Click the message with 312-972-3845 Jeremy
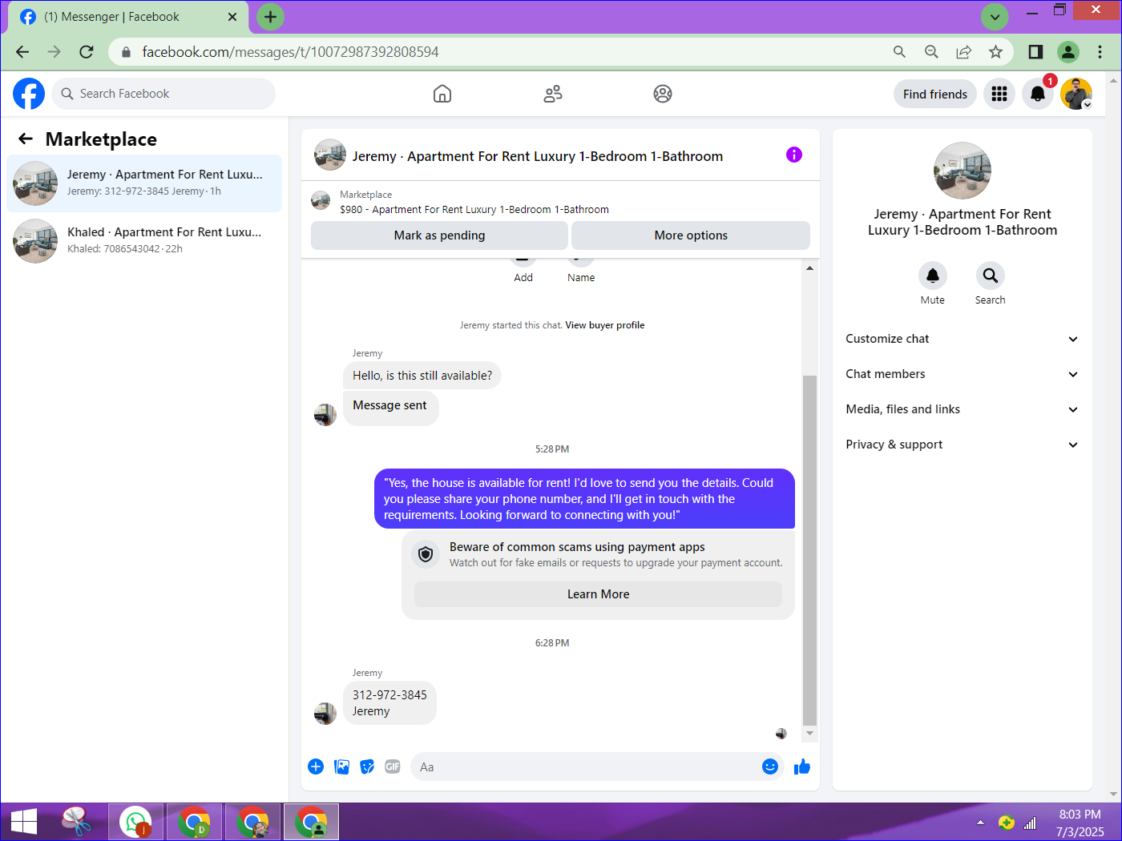The height and width of the screenshot is (841, 1122). [x=389, y=703]
